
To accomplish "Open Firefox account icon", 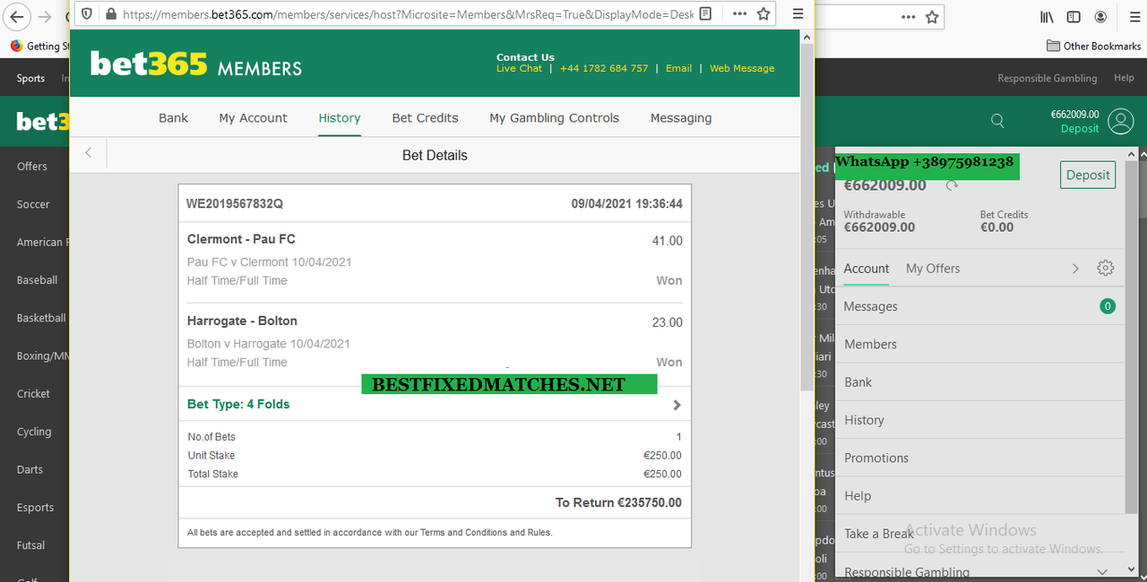I will click(x=1100, y=16).
